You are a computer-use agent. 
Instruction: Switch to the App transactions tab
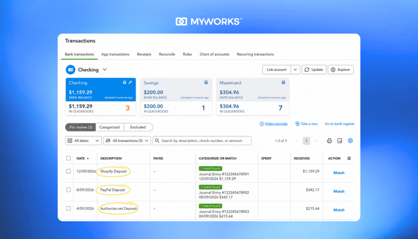pyautogui.click(x=115, y=54)
